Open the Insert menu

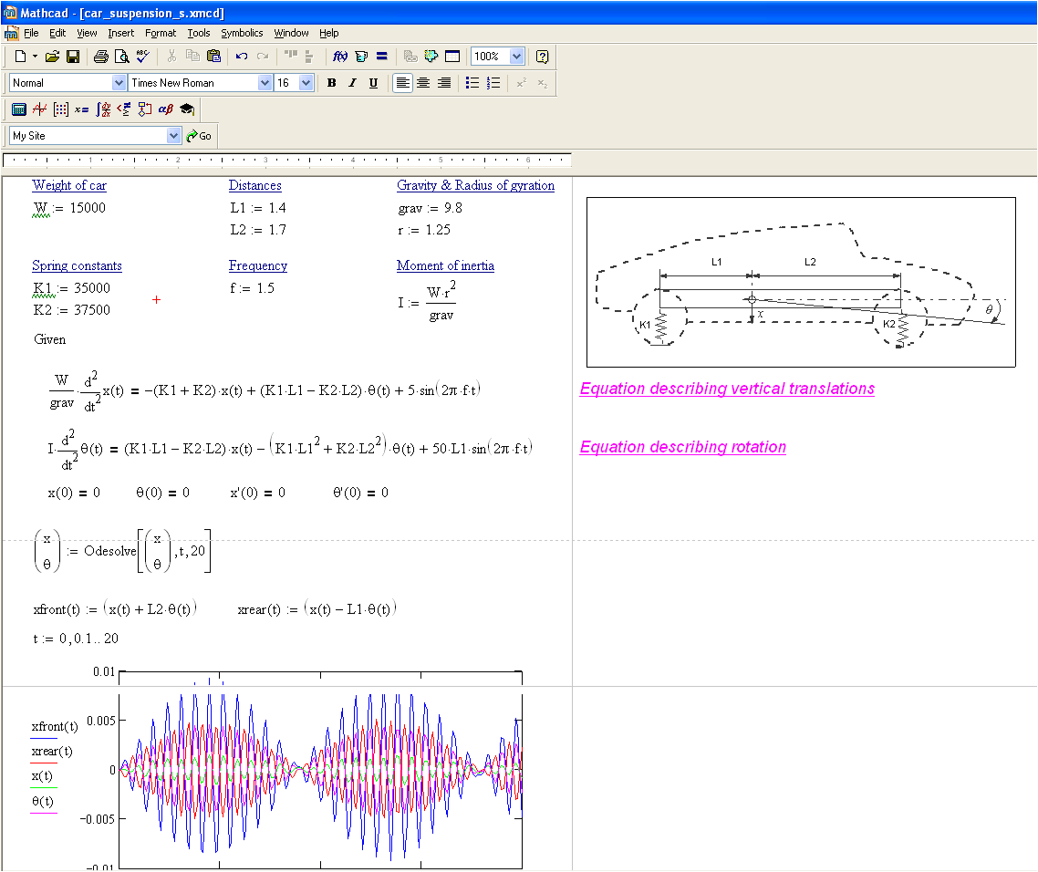pos(120,33)
